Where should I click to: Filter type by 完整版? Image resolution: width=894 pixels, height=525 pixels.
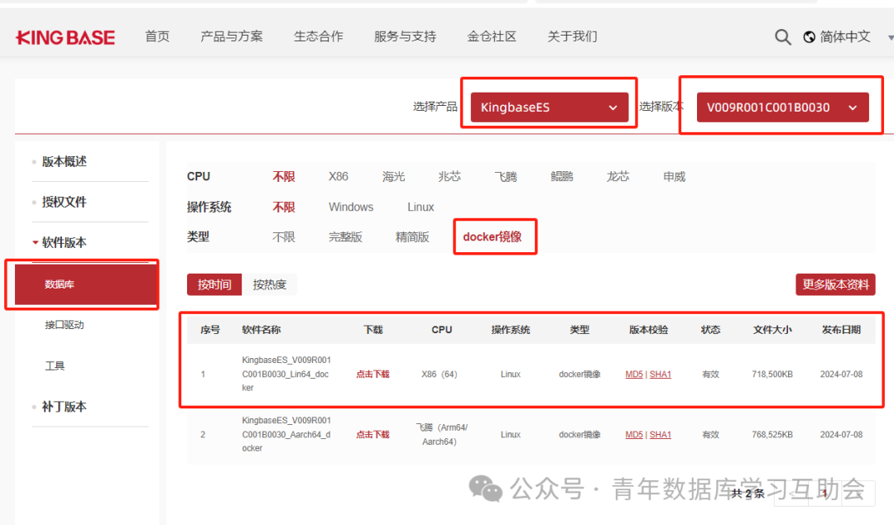pos(345,237)
